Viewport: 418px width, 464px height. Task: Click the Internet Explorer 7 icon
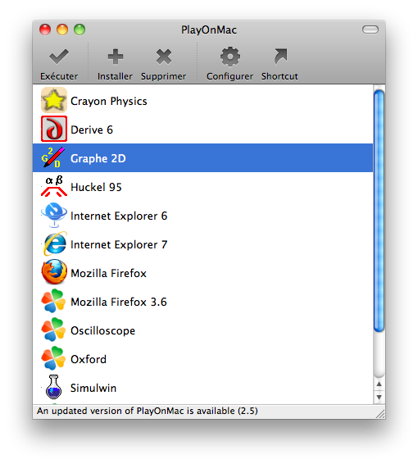pyautogui.click(x=55, y=243)
